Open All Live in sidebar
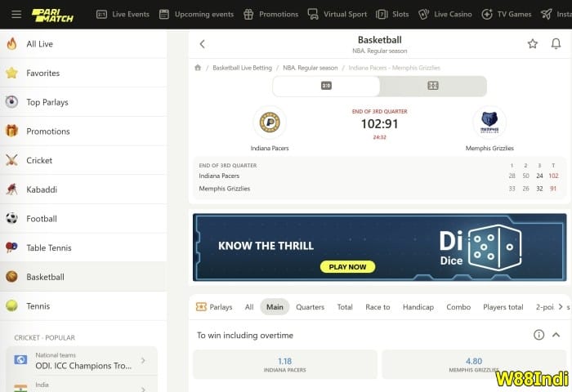Image resolution: width=572 pixels, height=392 pixels. 83,44
